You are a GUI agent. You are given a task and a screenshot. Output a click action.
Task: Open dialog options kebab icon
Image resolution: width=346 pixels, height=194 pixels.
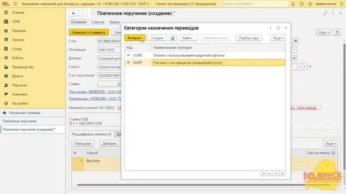tap(270, 28)
